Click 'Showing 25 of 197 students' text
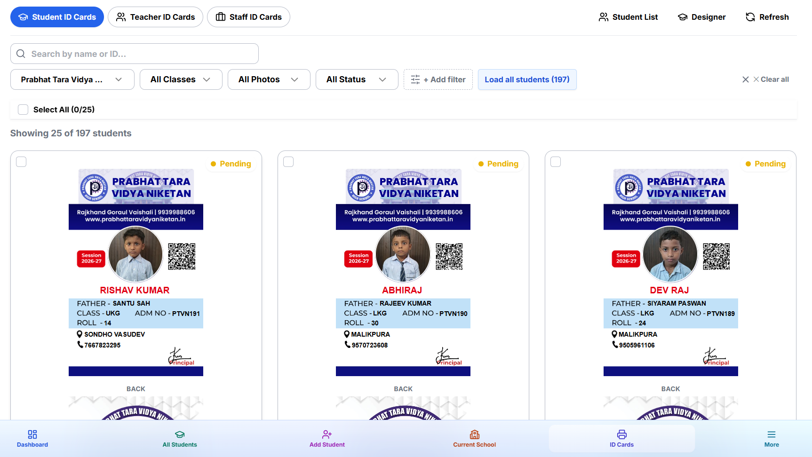This screenshot has height=457, width=812. [x=71, y=133]
